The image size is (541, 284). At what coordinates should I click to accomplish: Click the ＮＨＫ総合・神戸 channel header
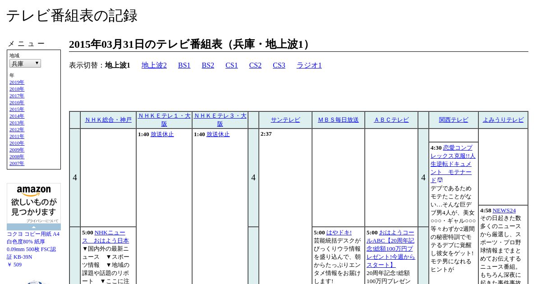[108, 120]
